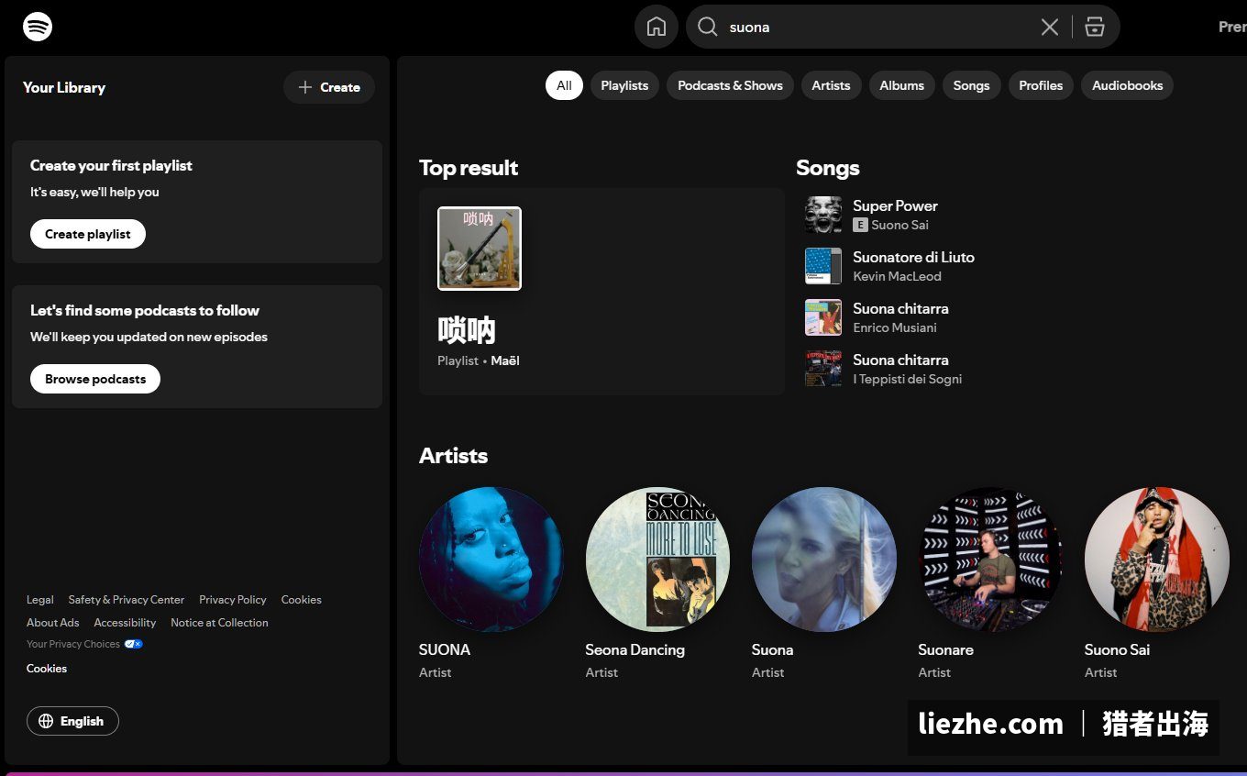Show Audiobooks results
Viewport: 1247px width, 776px height.
[x=1127, y=85]
